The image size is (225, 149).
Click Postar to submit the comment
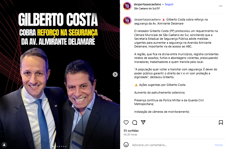click(219, 145)
